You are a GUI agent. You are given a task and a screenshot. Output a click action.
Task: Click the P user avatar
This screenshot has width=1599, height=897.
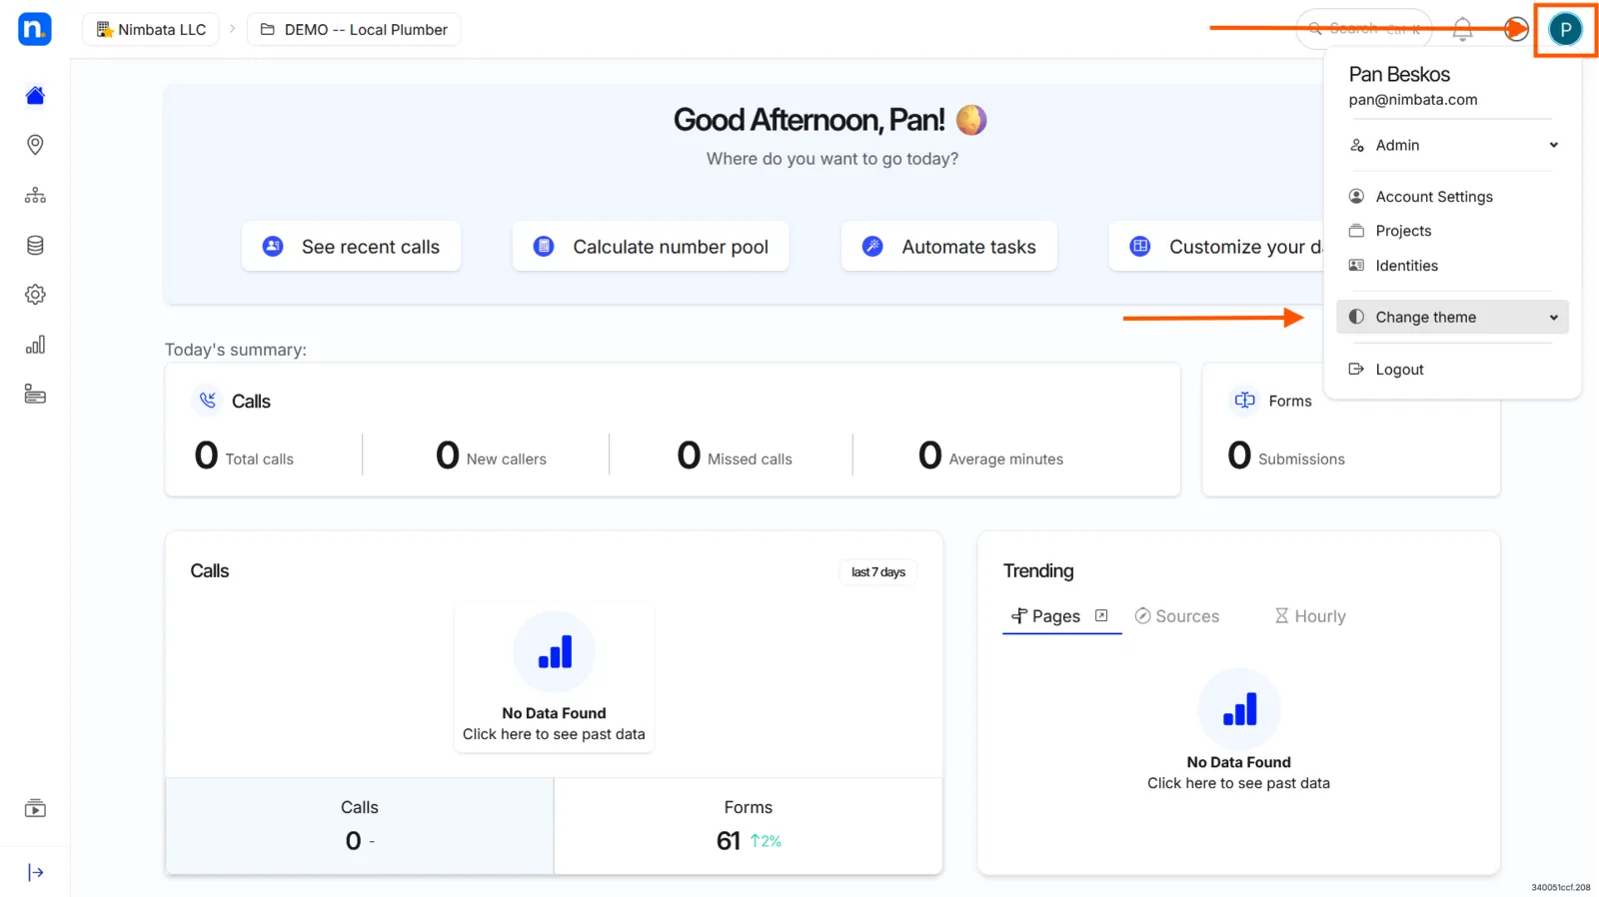pyautogui.click(x=1565, y=29)
